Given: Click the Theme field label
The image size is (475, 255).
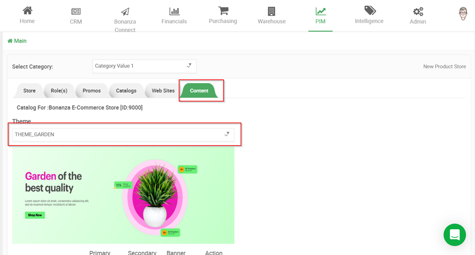Looking at the screenshot, I should [x=22, y=121].
